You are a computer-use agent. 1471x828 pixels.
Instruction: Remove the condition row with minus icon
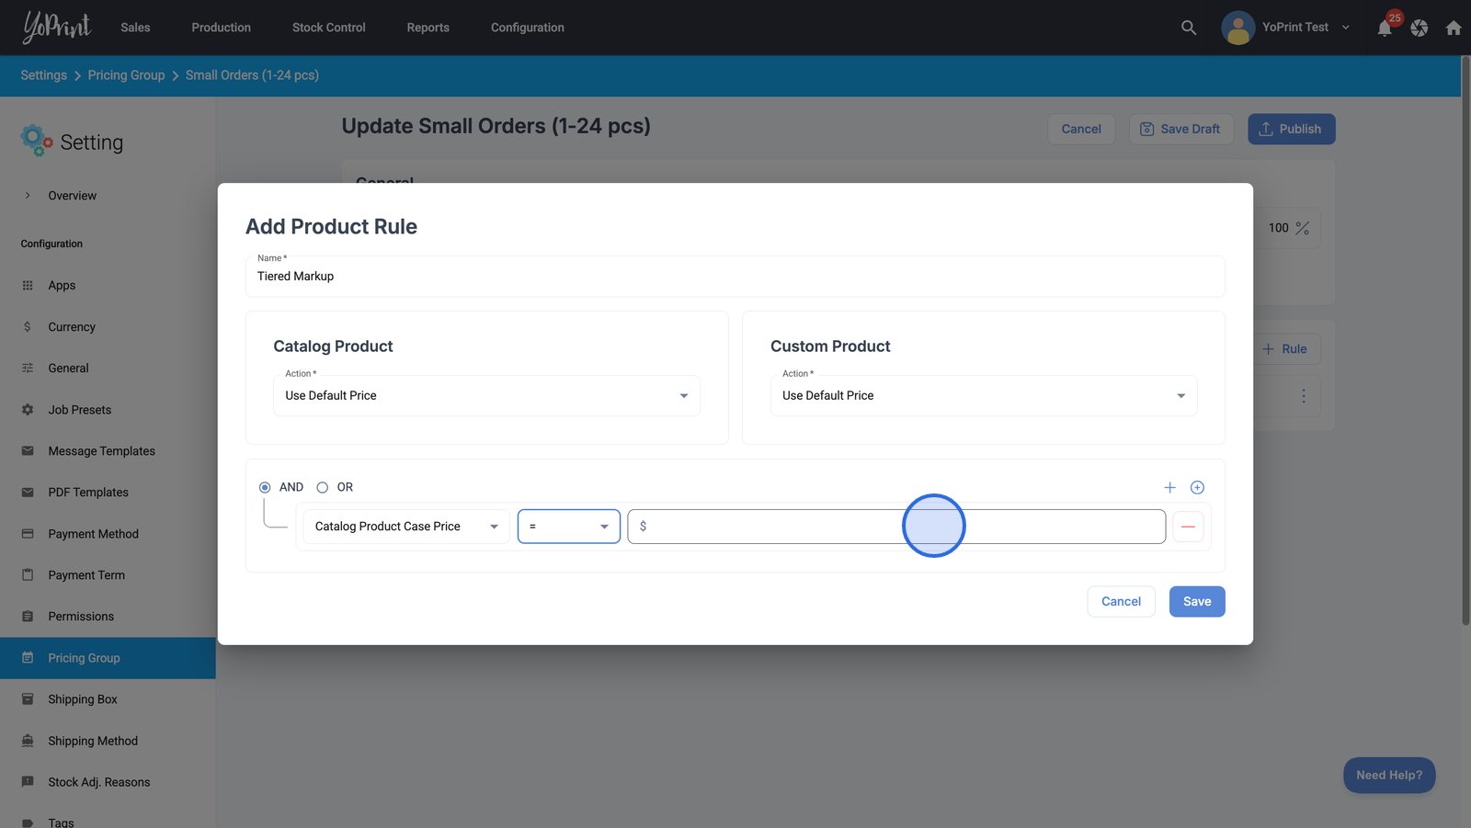[x=1188, y=527]
